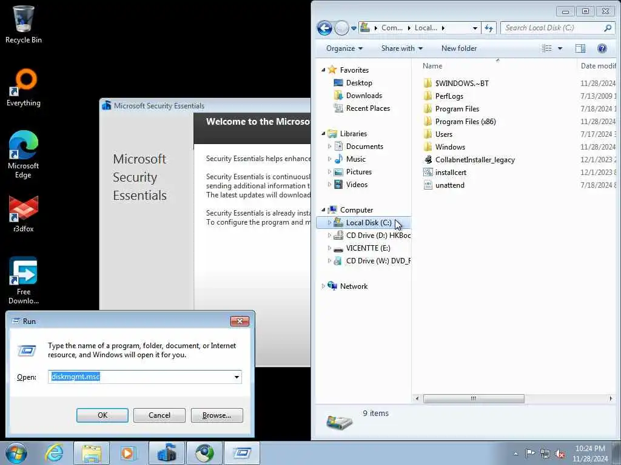Click Cancel in the Run dialog
Viewport: 621px width, 465px height.
[x=159, y=415]
